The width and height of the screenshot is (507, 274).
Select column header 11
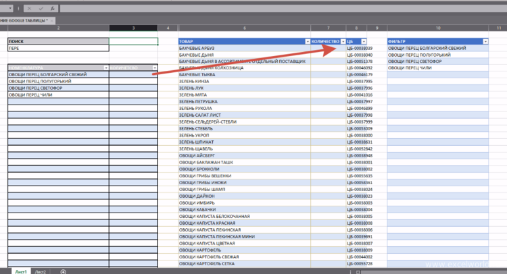(498, 28)
